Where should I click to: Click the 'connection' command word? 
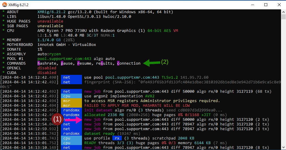pos(129,63)
